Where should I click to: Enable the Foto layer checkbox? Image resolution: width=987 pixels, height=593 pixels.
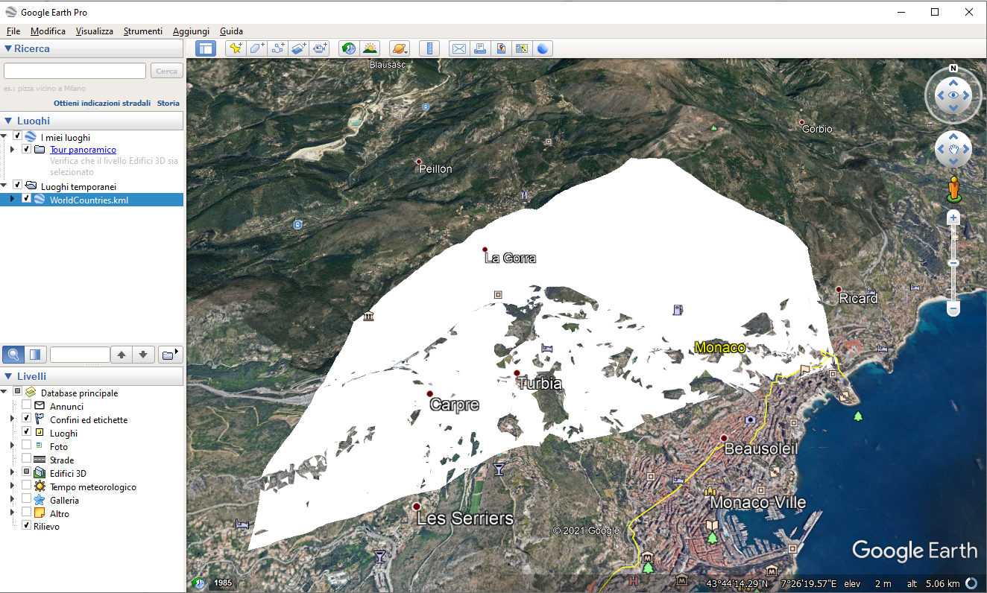click(26, 446)
